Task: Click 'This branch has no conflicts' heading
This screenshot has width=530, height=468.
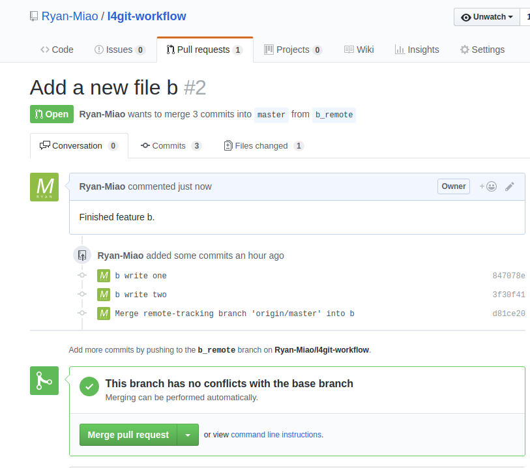Action: tap(229, 383)
